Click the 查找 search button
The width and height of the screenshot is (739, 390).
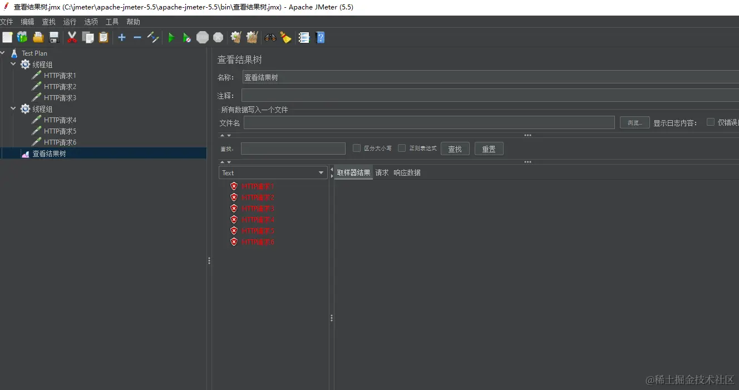(x=455, y=149)
